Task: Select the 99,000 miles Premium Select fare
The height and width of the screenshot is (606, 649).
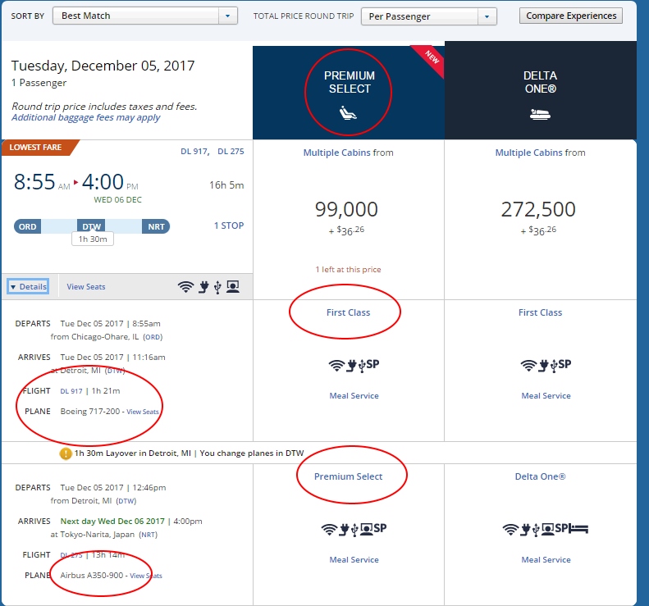Action: click(348, 210)
